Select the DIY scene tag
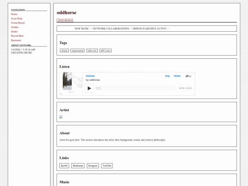Image resolution: width=248 pixels, height=186 pixels. [106, 51]
